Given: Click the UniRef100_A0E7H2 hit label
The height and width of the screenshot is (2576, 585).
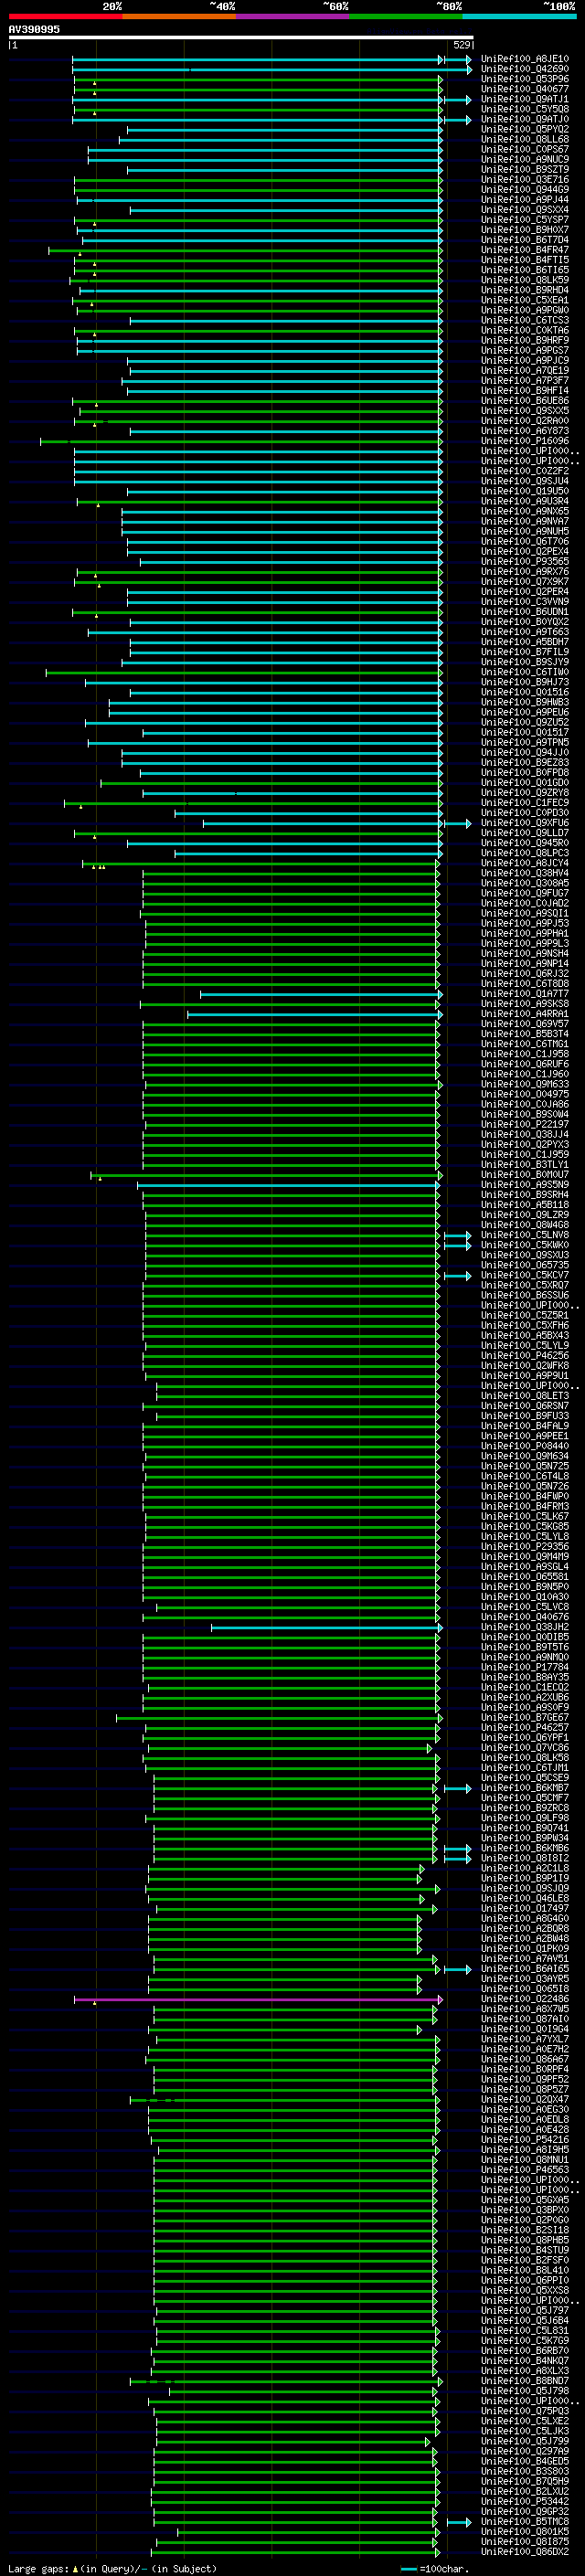Looking at the screenshot, I should point(525,2049).
